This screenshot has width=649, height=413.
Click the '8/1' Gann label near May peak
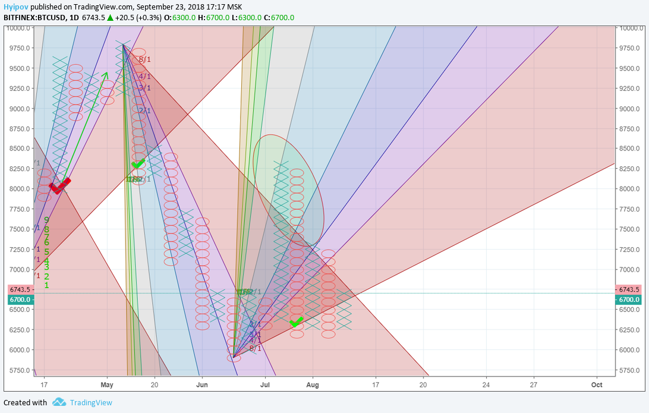coord(145,59)
